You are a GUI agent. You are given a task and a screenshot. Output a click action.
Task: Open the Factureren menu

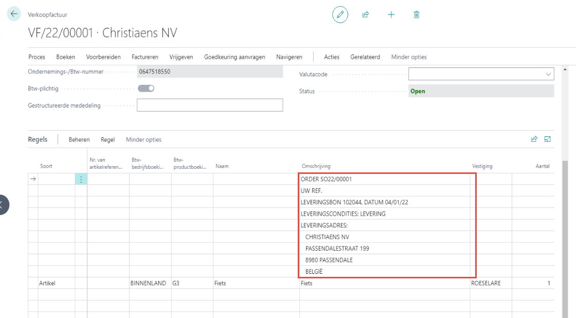(145, 57)
